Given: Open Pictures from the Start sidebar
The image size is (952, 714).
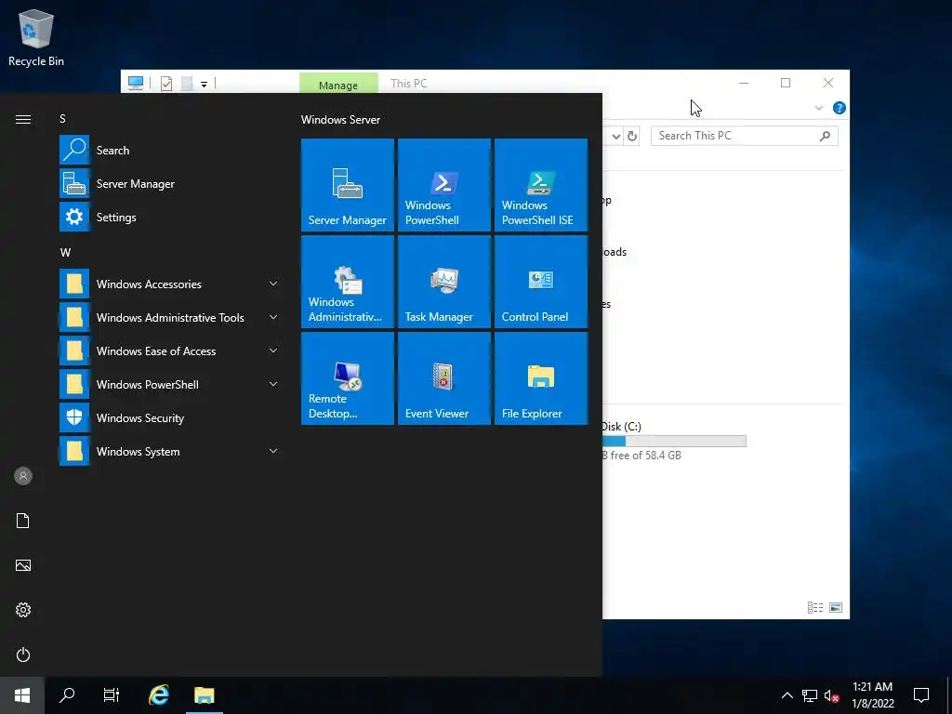Looking at the screenshot, I should pos(23,565).
